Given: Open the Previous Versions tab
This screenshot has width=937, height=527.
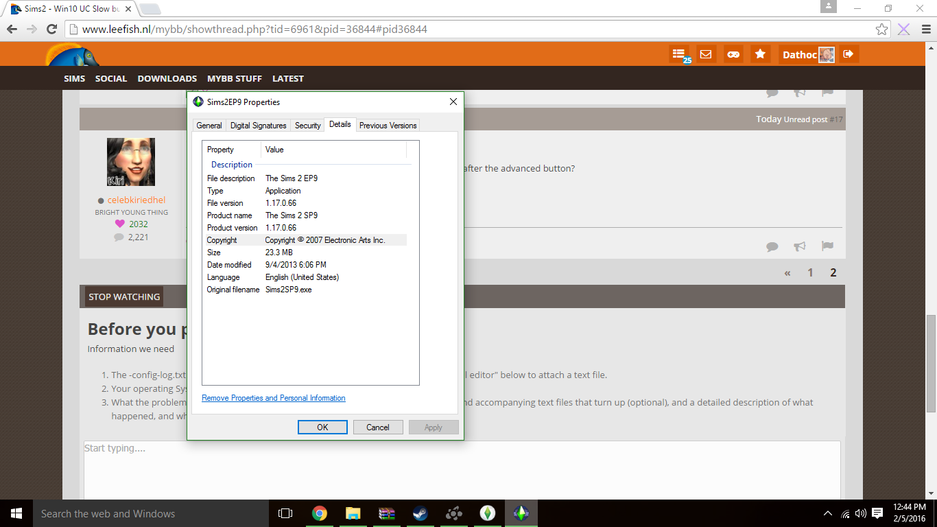Looking at the screenshot, I should (x=388, y=126).
